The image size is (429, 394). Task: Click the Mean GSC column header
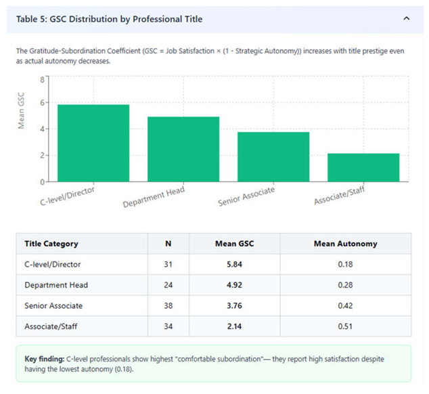coord(235,244)
